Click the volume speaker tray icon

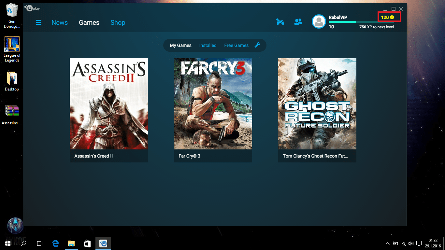(411, 243)
